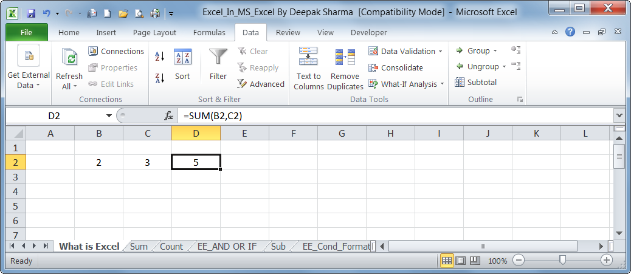Click the Save icon in Quick Access Toolbar
The image size is (631, 274).
31,13
